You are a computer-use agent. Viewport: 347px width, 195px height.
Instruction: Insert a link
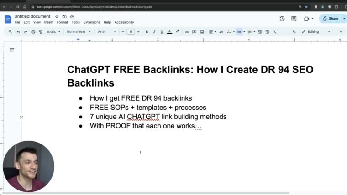pyautogui.click(x=187, y=32)
